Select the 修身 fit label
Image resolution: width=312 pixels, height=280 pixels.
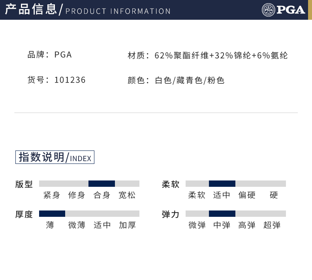point(77,195)
